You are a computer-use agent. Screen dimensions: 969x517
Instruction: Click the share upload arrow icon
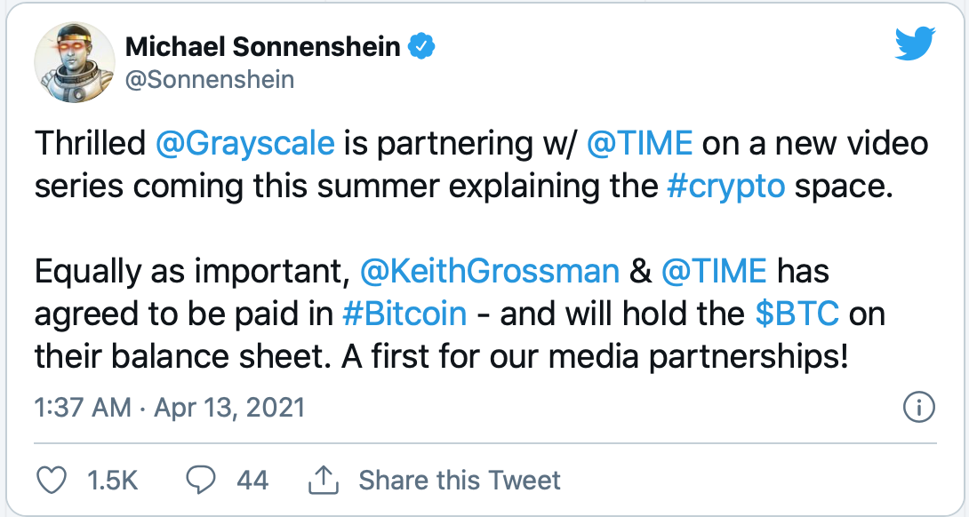pyautogui.click(x=323, y=481)
